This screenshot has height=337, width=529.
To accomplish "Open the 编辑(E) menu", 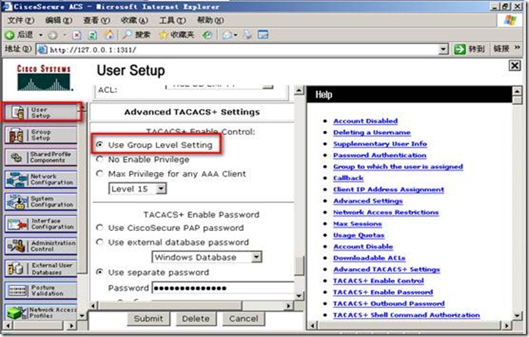I will point(58,20).
